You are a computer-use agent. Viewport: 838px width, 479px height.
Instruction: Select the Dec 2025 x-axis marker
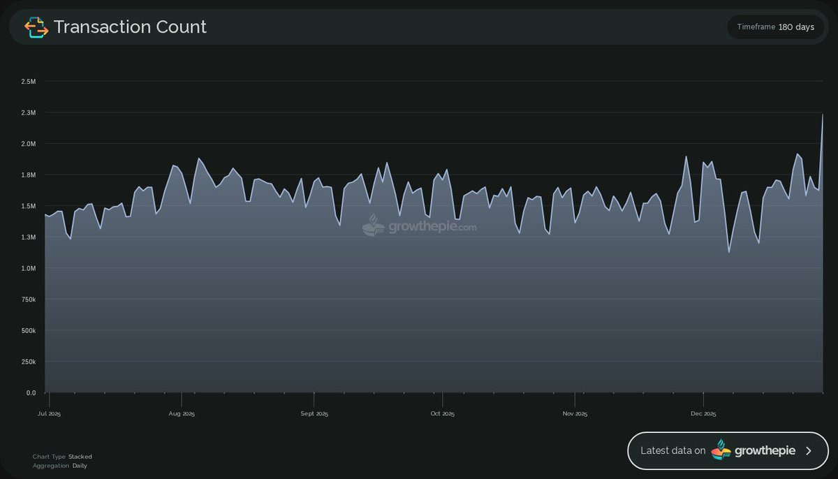click(x=703, y=414)
